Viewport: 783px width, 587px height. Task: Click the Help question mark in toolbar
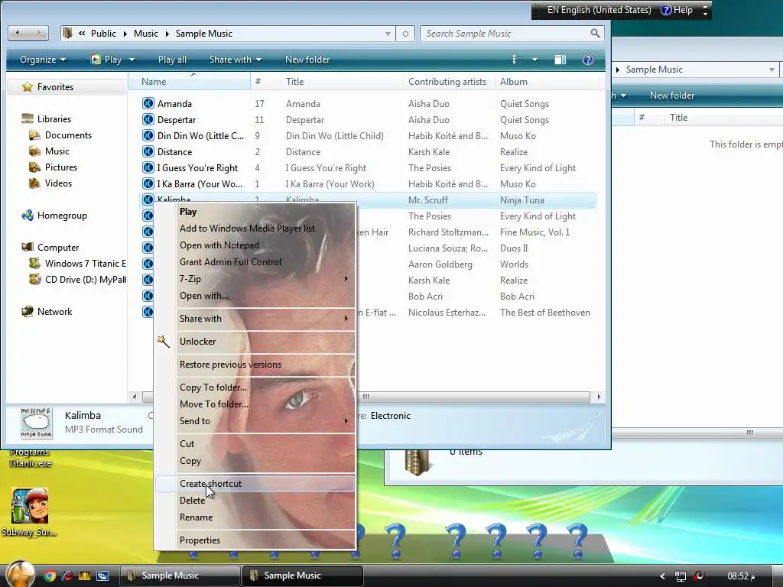click(x=588, y=60)
